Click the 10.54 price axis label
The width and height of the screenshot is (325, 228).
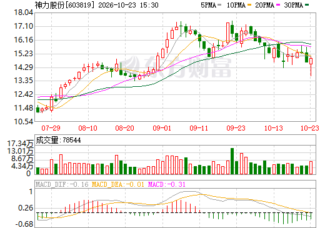click(x=23, y=121)
